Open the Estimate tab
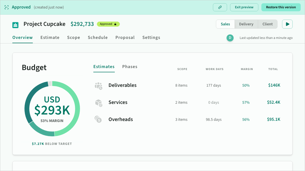Image resolution: width=305 pixels, height=171 pixels. tap(50, 37)
